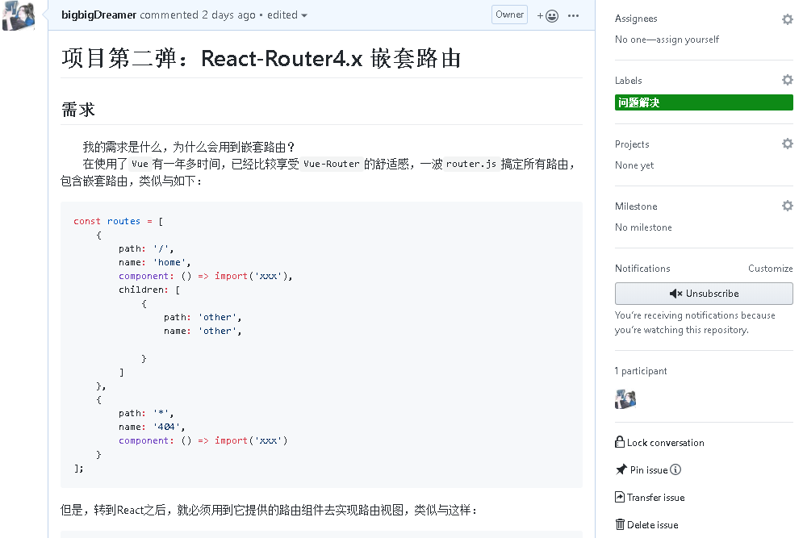Click the heading 项目第二弹：React-Router4.x 嵌套路由
Screen dimensions: 803x538
tap(261, 58)
